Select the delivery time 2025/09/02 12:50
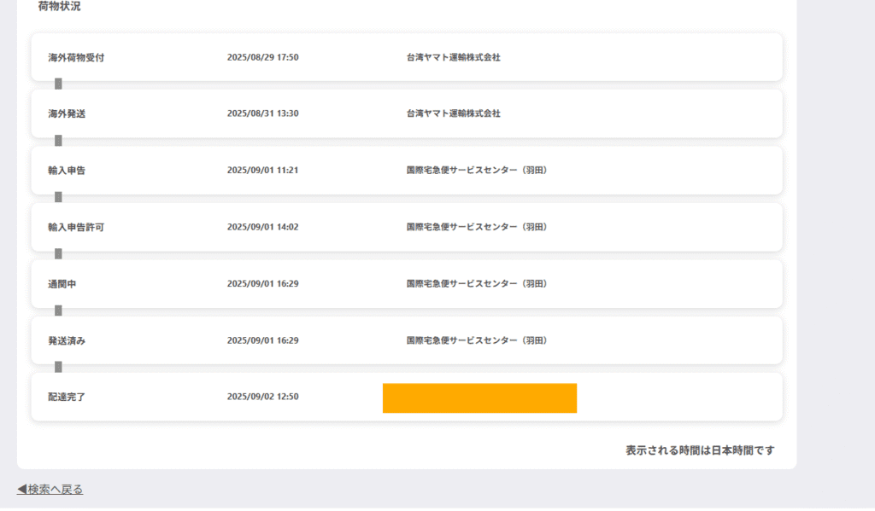 (262, 397)
